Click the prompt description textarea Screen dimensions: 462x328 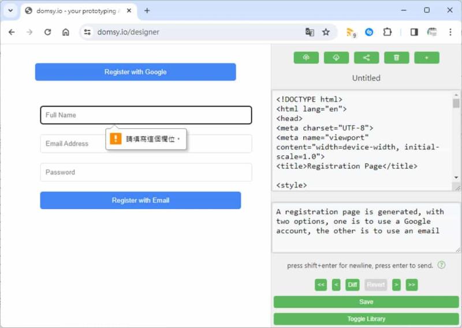[366, 227]
